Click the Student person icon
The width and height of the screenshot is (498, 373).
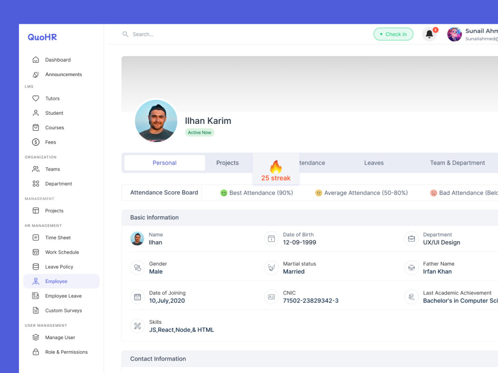coord(35,113)
